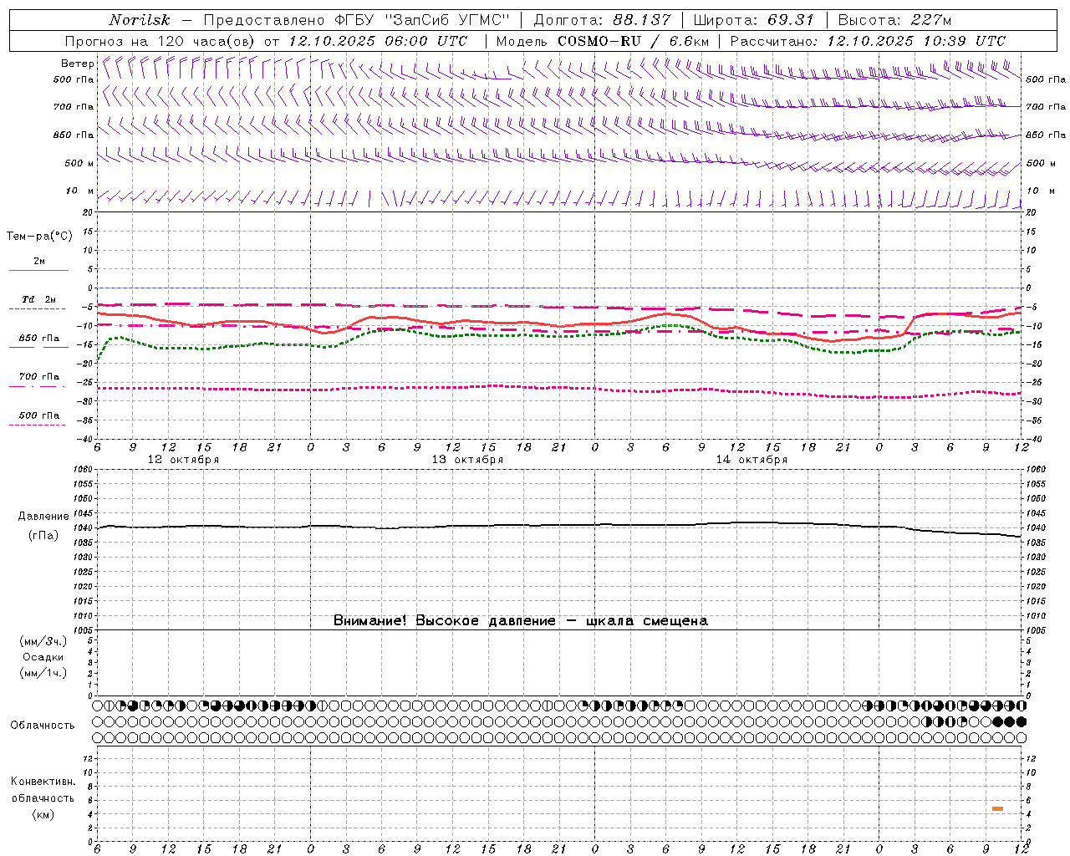This screenshot has width=1070, height=856.
Task: Click the 'Ветер' wind panel label
Action: [78, 64]
